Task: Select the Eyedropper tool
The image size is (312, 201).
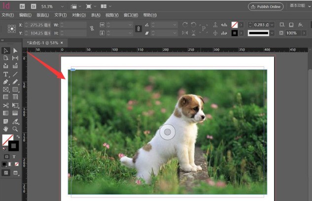Action: click(x=15, y=121)
